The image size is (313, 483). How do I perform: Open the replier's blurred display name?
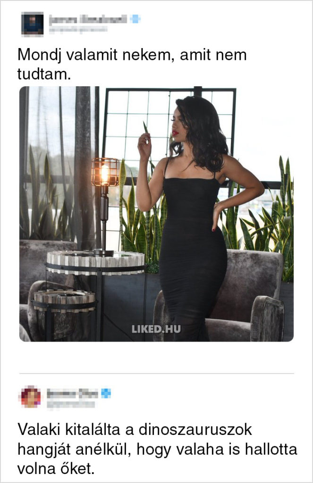[73, 393]
